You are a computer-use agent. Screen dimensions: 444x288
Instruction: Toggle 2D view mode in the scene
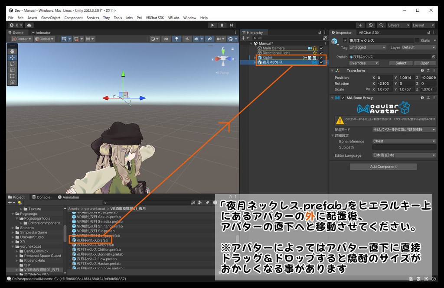pyautogui.click(x=166, y=39)
